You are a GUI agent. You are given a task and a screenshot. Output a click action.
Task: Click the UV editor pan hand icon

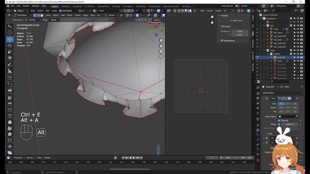tap(212, 23)
